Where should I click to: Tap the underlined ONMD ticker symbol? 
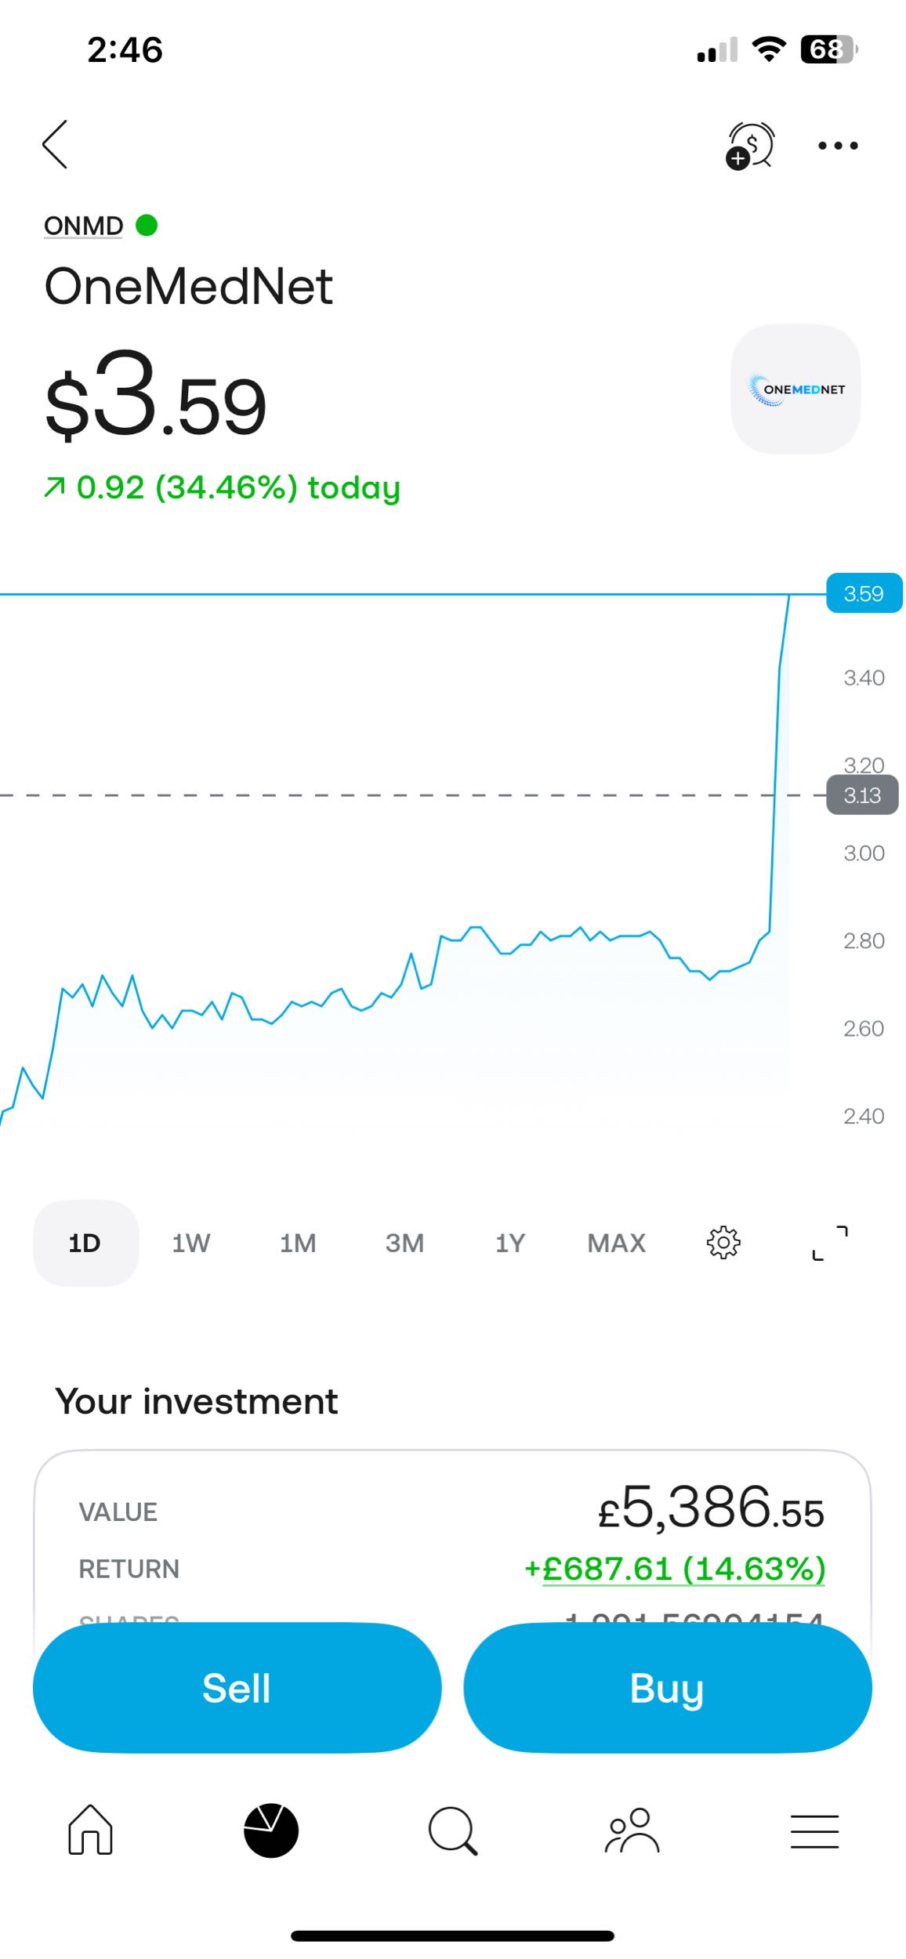(83, 226)
